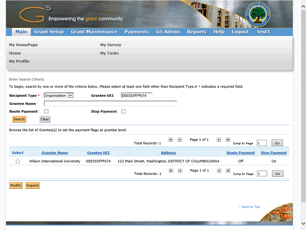This screenshot has width=306, height=230.
Task: Open the Grant Setup menu
Action: tap(49, 32)
